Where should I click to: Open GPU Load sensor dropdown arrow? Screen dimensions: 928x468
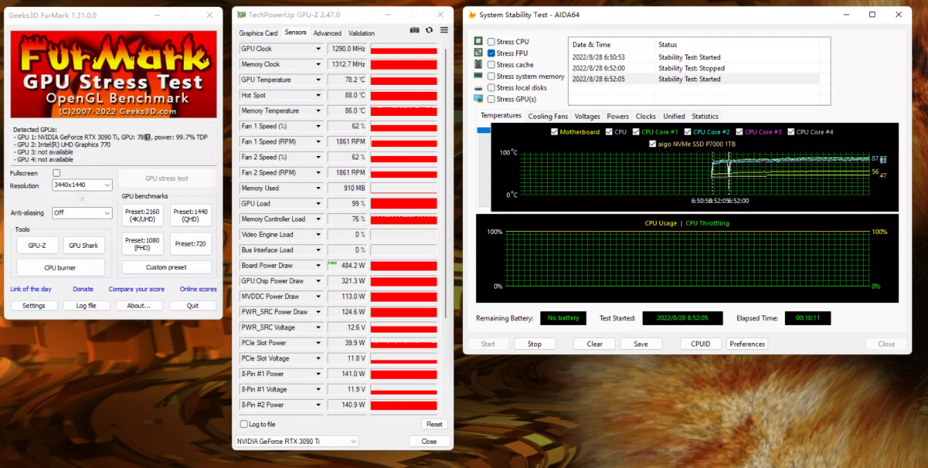tap(318, 204)
